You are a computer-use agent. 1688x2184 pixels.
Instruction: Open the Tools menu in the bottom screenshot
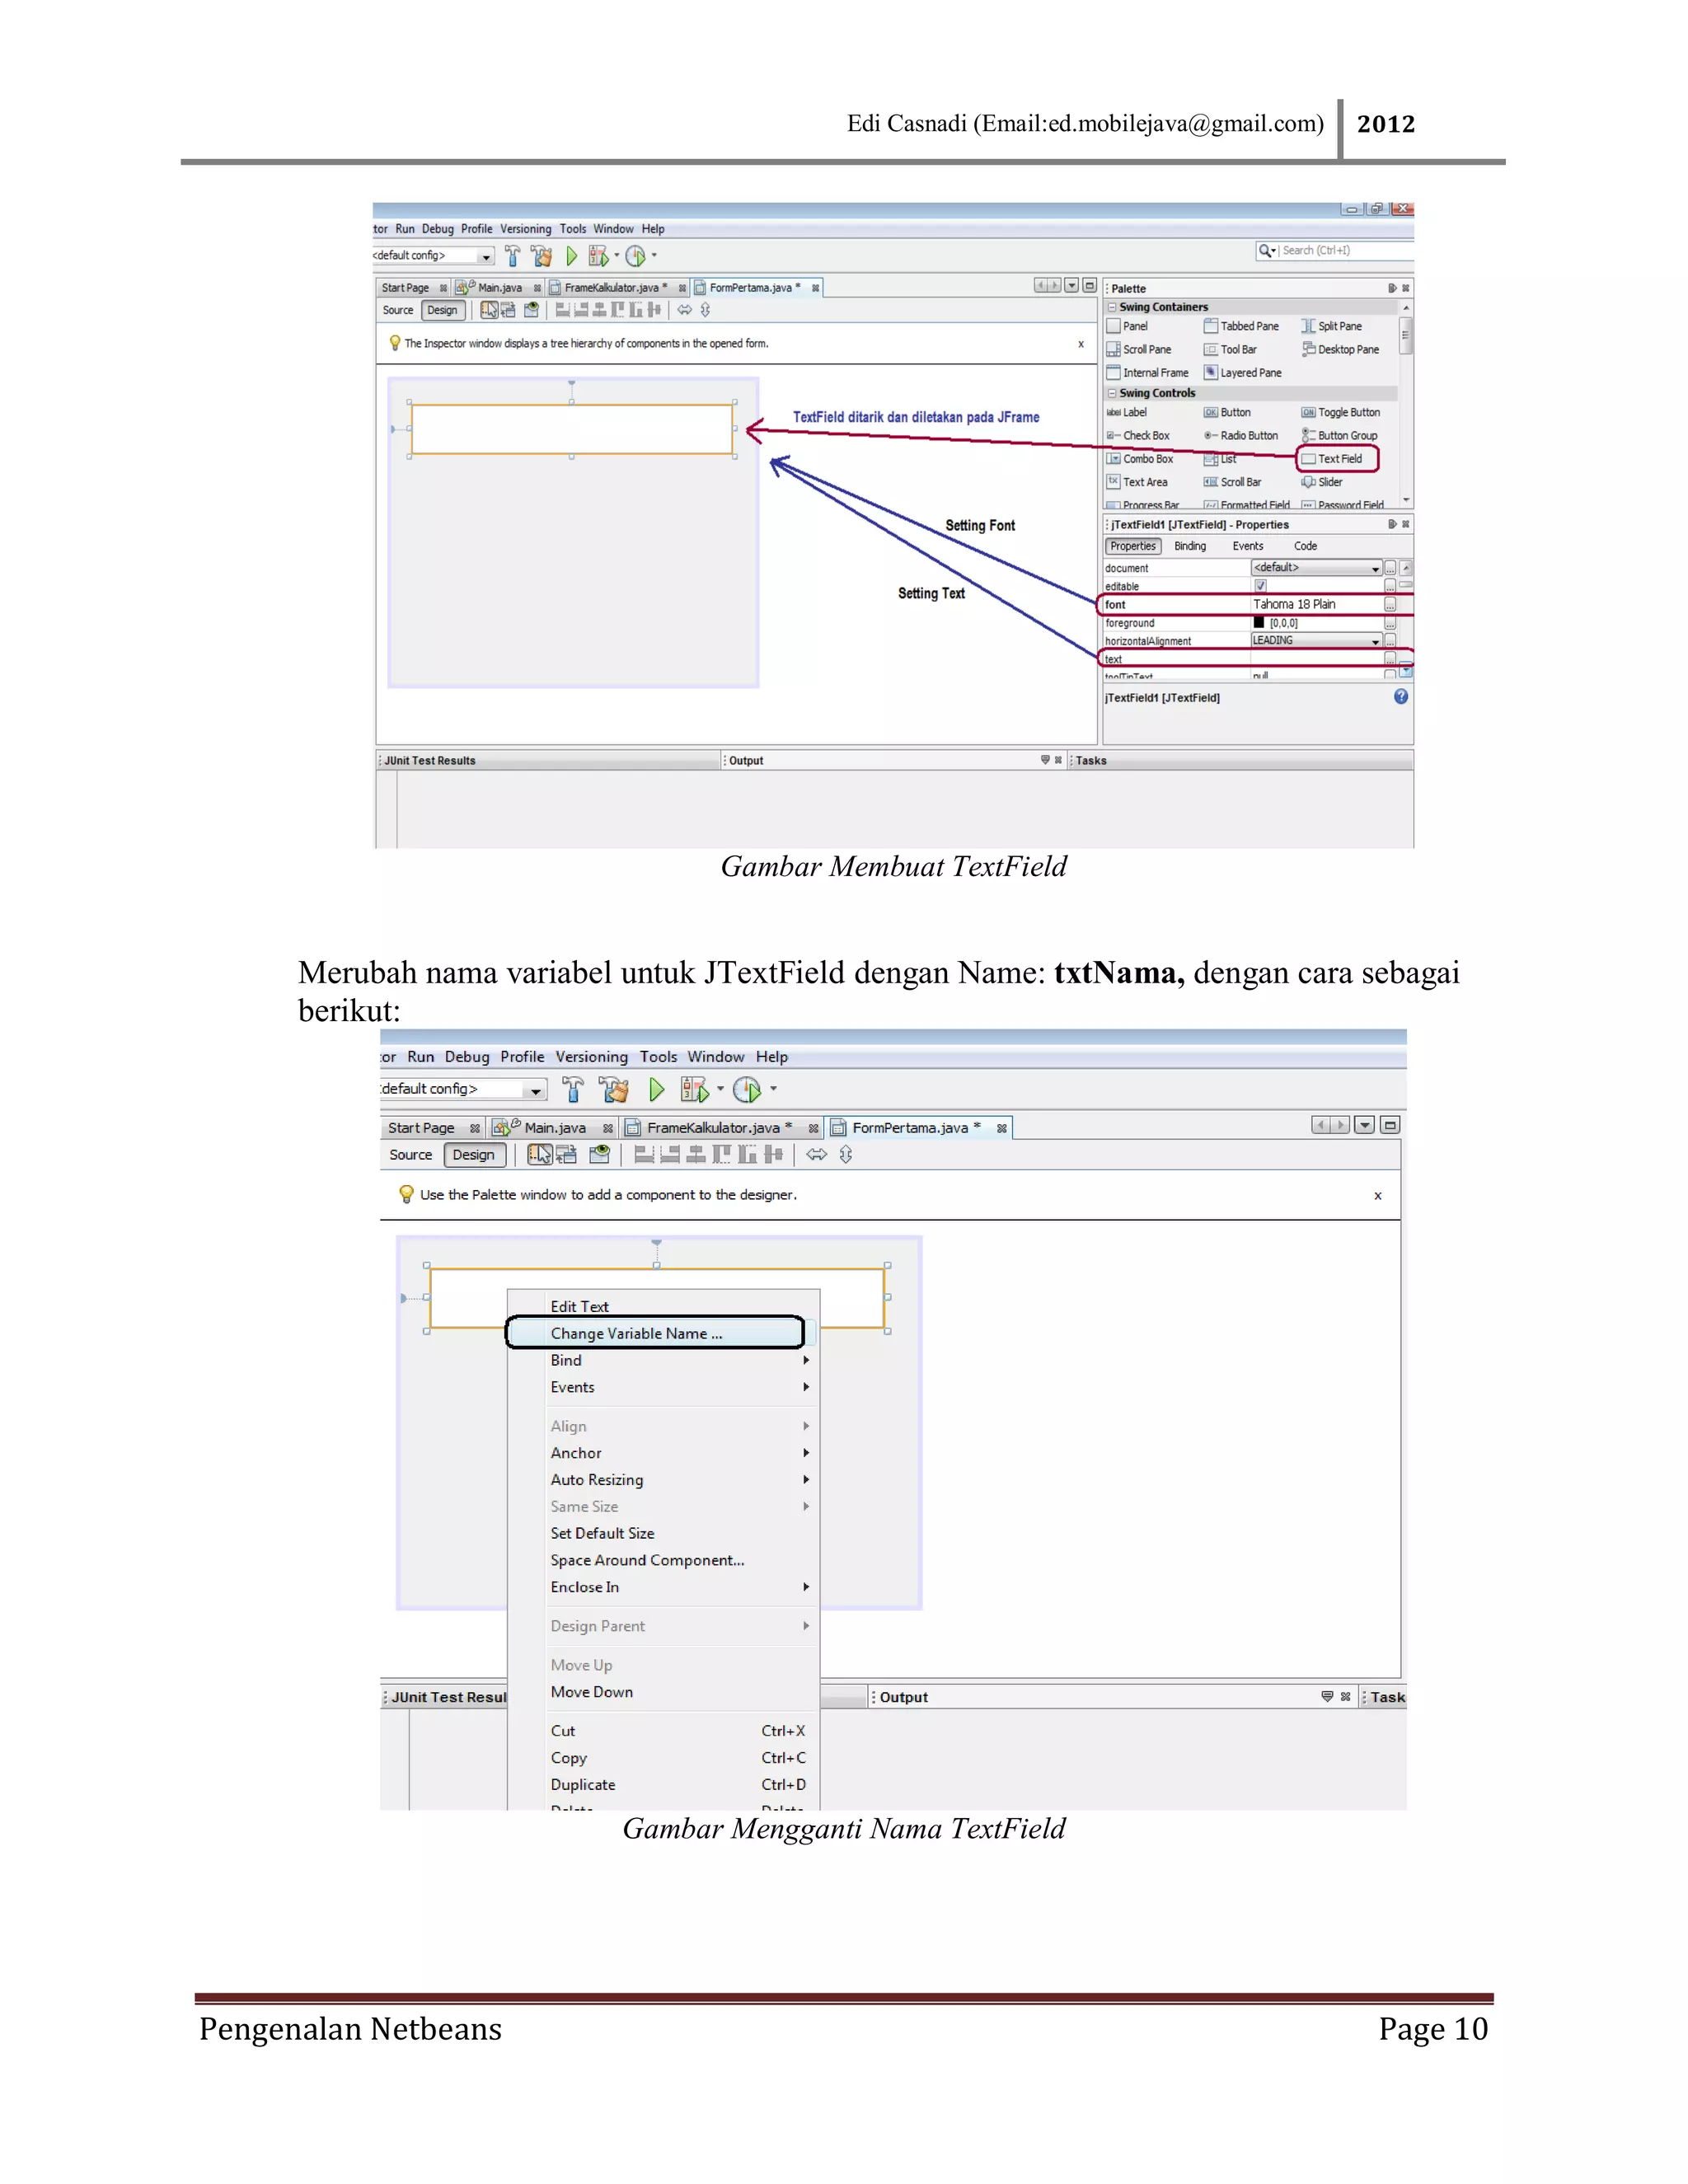point(659,1057)
